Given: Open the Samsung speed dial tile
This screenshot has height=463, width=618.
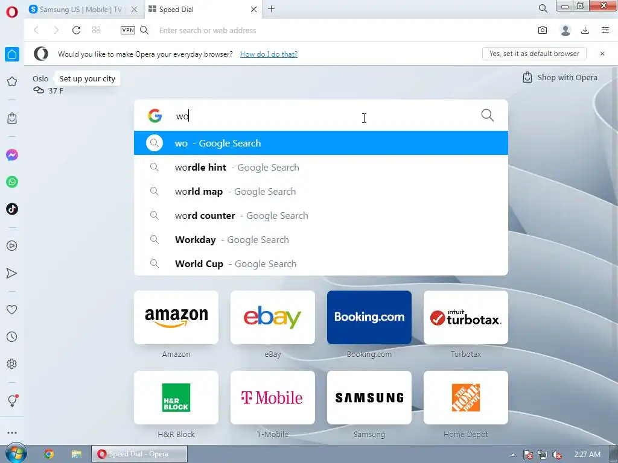Looking at the screenshot, I should coord(369,398).
